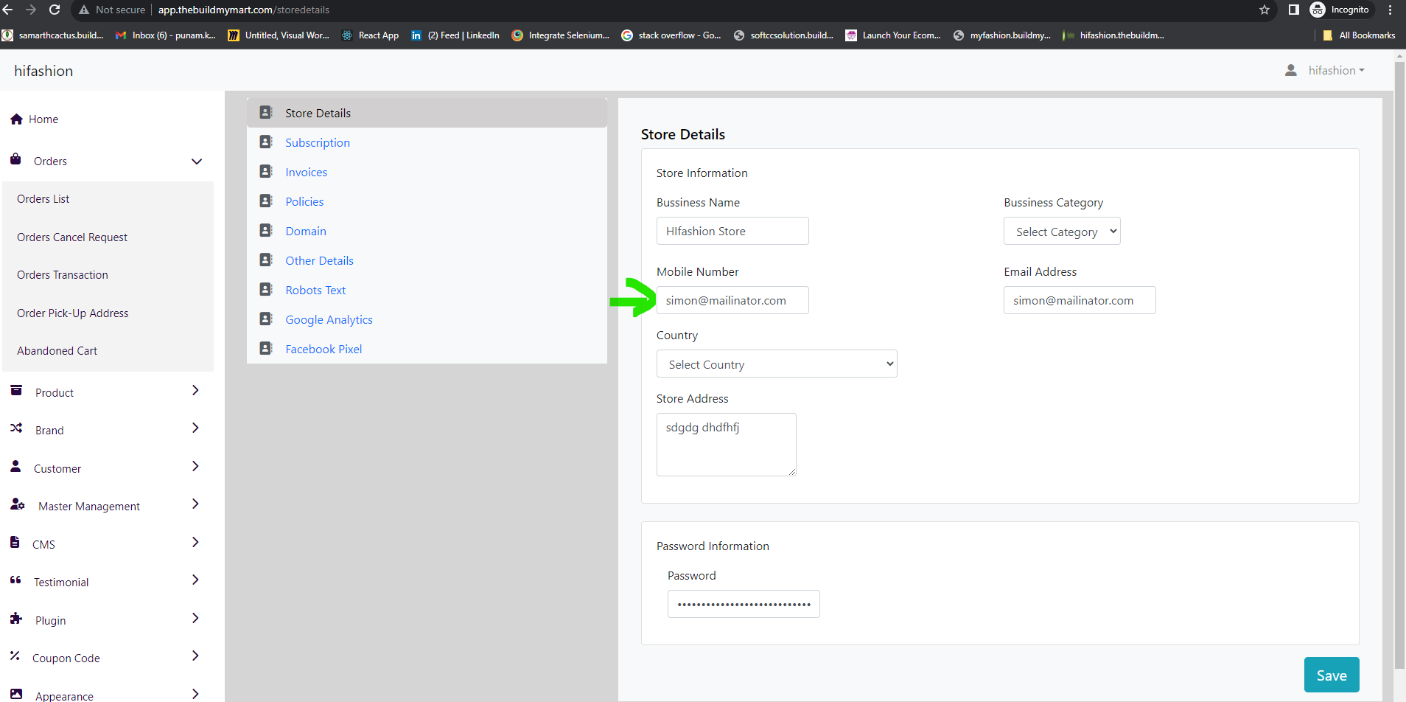The height and width of the screenshot is (702, 1406).
Task: Click the Testimonial quote icon
Action: tap(15, 580)
